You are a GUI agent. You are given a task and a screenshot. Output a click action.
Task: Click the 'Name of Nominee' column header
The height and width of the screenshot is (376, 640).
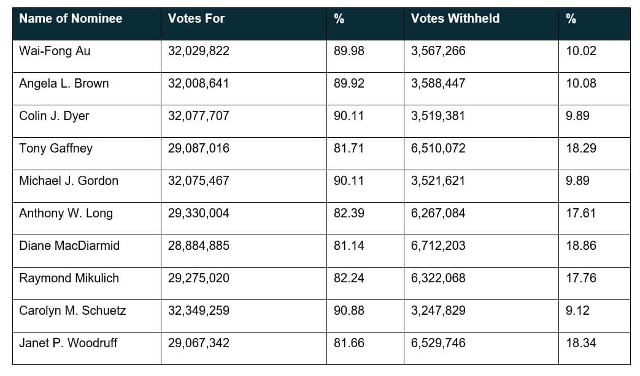pos(71,19)
